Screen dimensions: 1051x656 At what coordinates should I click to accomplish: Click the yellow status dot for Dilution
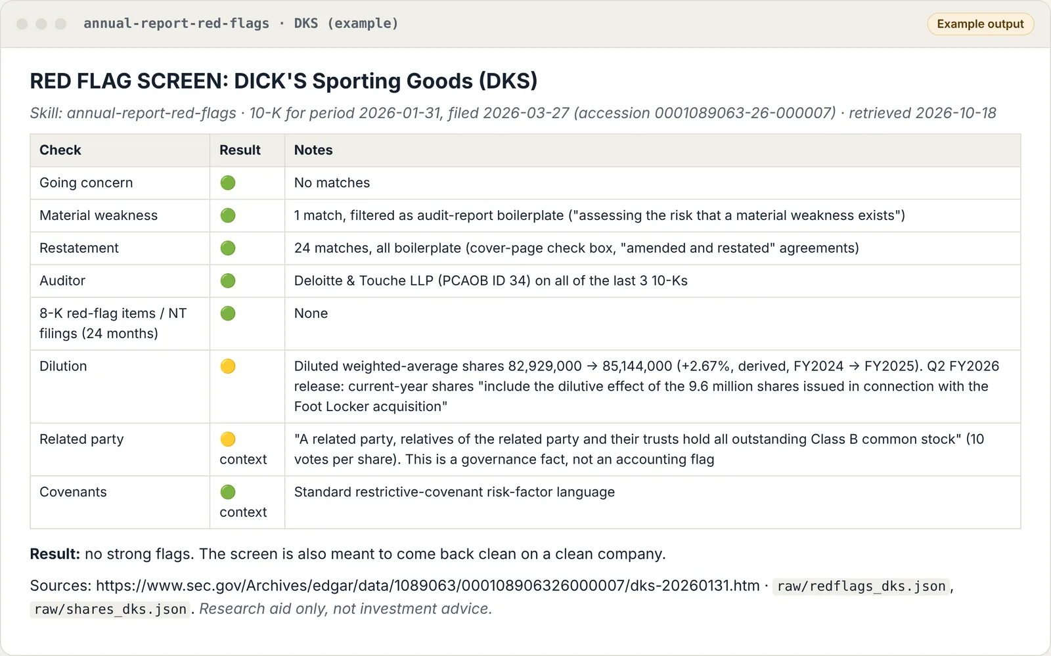click(228, 366)
